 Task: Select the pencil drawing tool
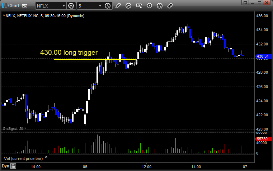[118, 6]
